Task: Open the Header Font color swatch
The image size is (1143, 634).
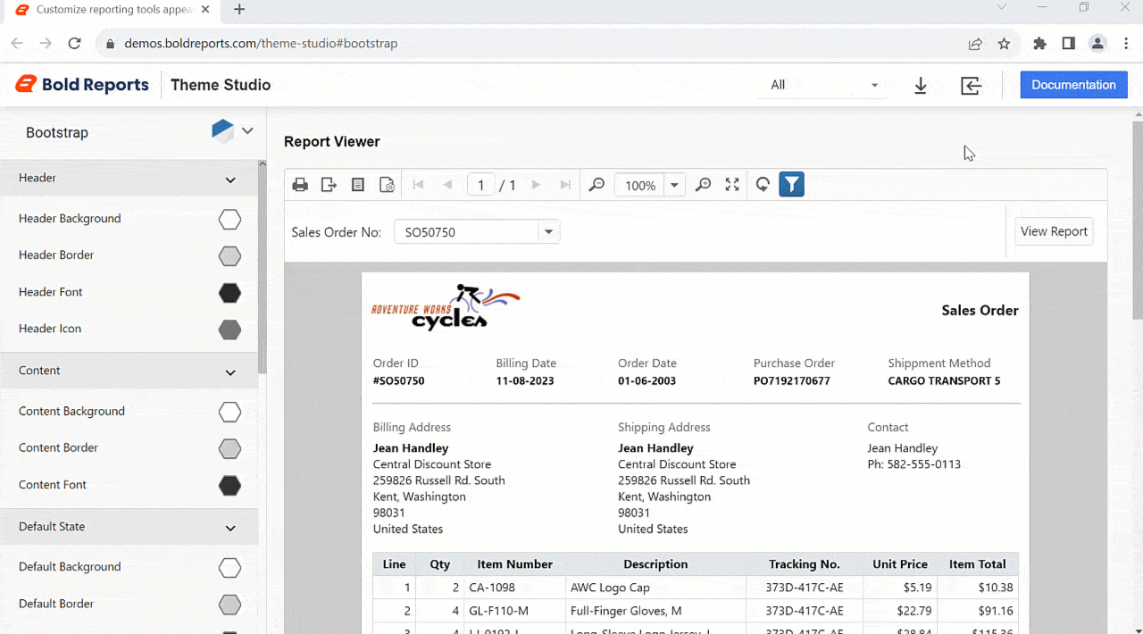Action: point(229,292)
